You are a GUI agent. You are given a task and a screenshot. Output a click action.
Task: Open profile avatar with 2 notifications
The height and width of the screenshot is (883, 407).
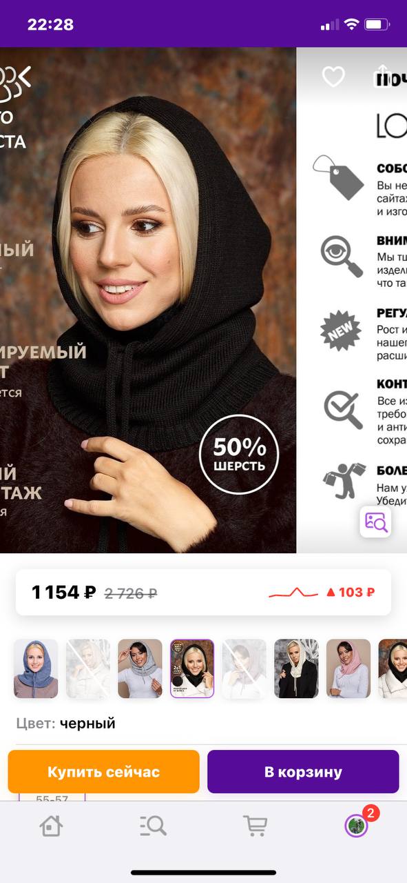pos(357,825)
